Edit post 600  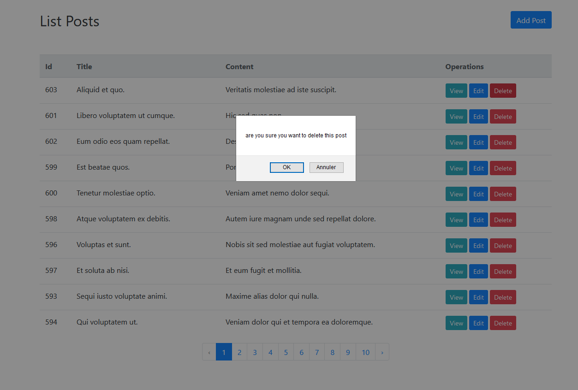pyautogui.click(x=478, y=194)
